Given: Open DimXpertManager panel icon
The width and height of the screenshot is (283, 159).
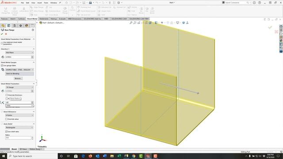Looking at the screenshot, I should click(x=21, y=26).
